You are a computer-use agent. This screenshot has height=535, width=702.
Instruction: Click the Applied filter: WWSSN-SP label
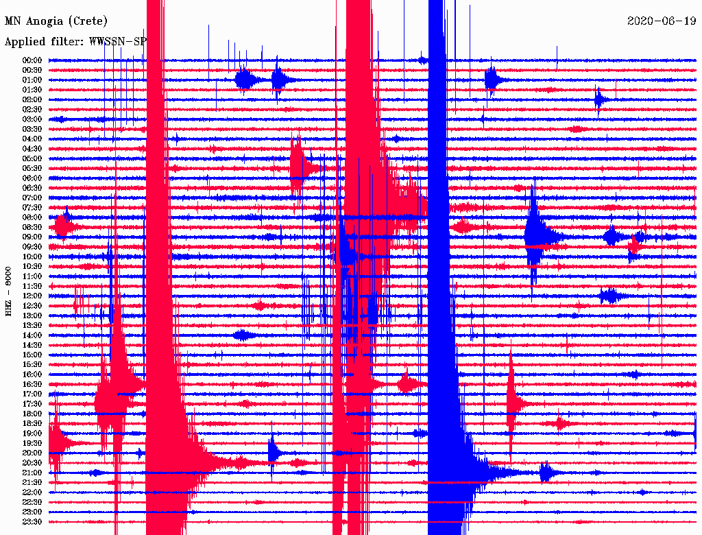coord(75,41)
